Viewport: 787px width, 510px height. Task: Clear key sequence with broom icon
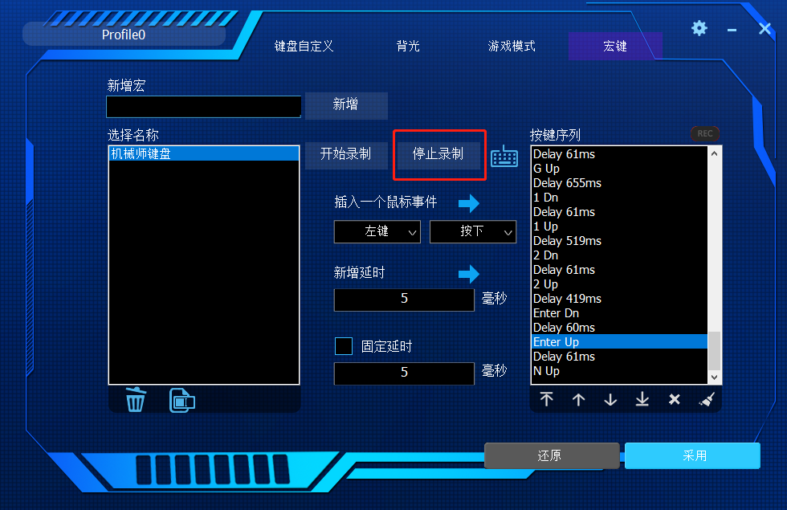pyautogui.click(x=707, y=400)
